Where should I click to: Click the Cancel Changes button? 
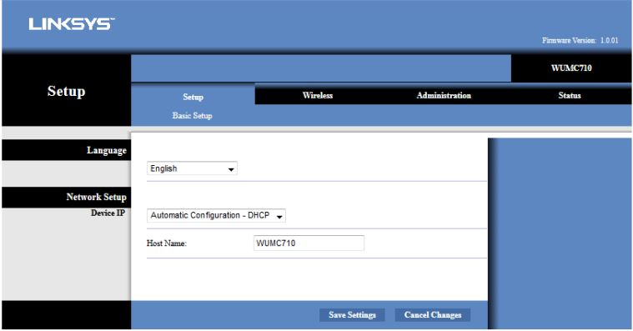coord(433,315)
